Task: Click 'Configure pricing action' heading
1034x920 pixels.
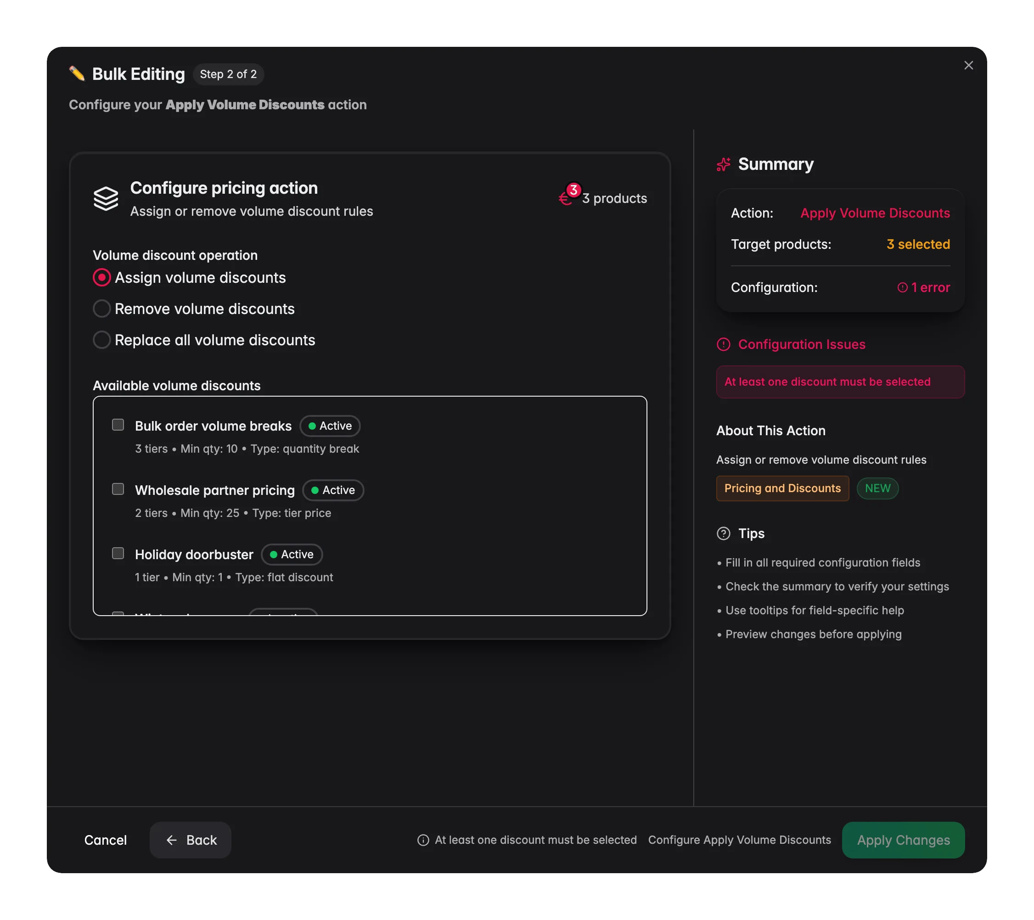Action: 224,188
